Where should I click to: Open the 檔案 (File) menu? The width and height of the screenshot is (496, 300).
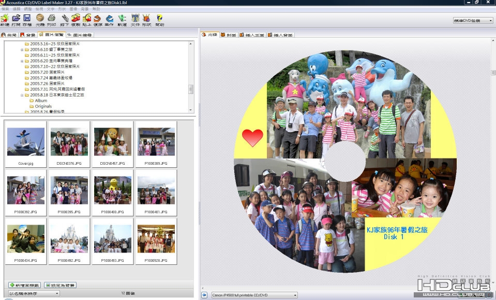5,9
